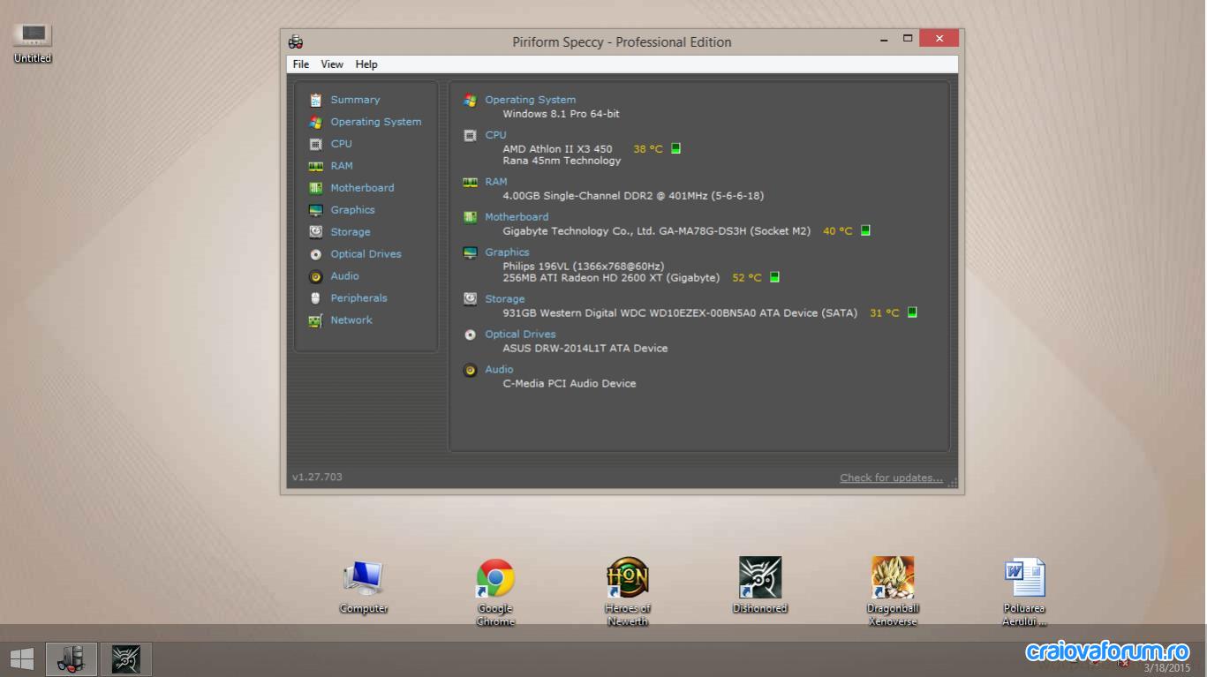This screenshot has width=1207, height=677.
Task: Click the 'Windows 8.1 Pro 64-bit' text
Action: tap(561, 114)
